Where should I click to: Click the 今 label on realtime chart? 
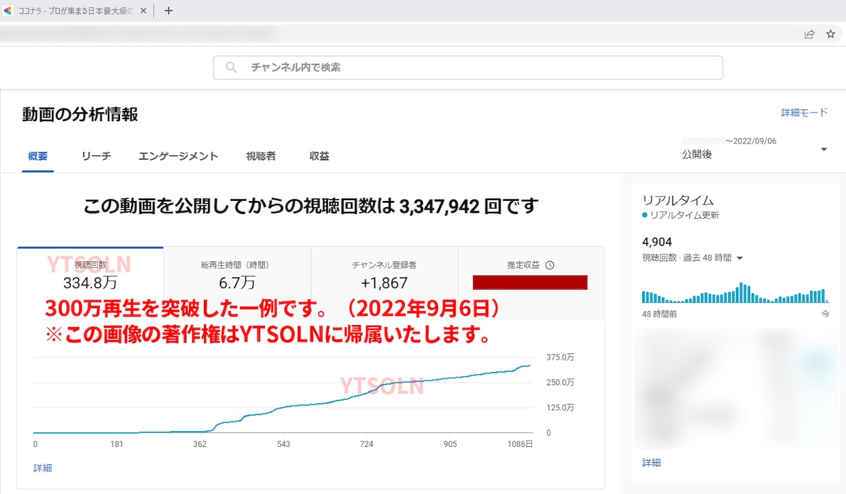(x=825, y=314)
